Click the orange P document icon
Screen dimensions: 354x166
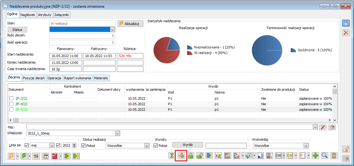[302, 156]
